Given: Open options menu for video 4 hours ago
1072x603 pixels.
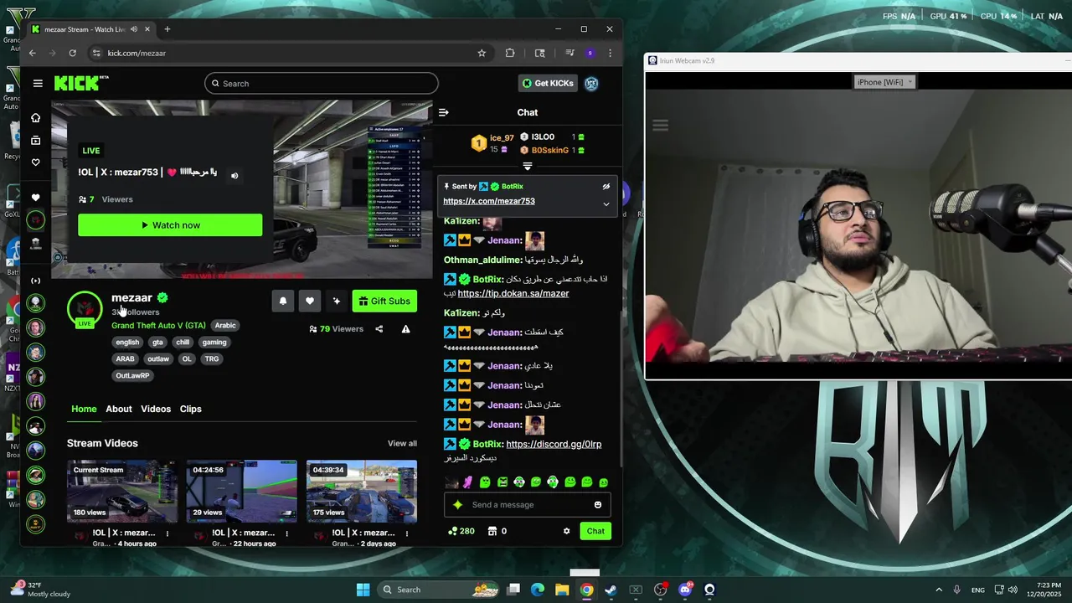Looking at the screenshot, I should pos(167,533).
